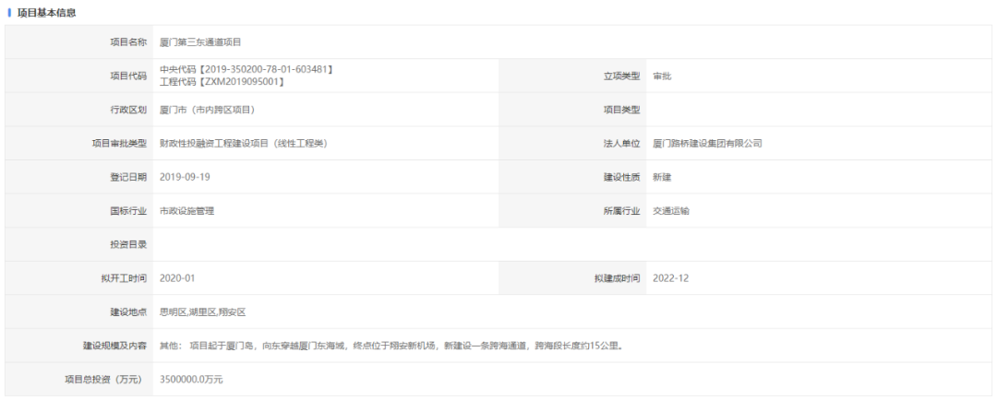Click the 项目总投资（万元） label
This screenshot has width=997, height=400.
[x=105, y=379]
